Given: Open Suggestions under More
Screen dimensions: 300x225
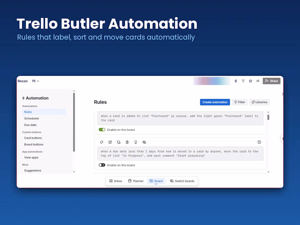Looking at the screenshot, I should pos(32,170).
